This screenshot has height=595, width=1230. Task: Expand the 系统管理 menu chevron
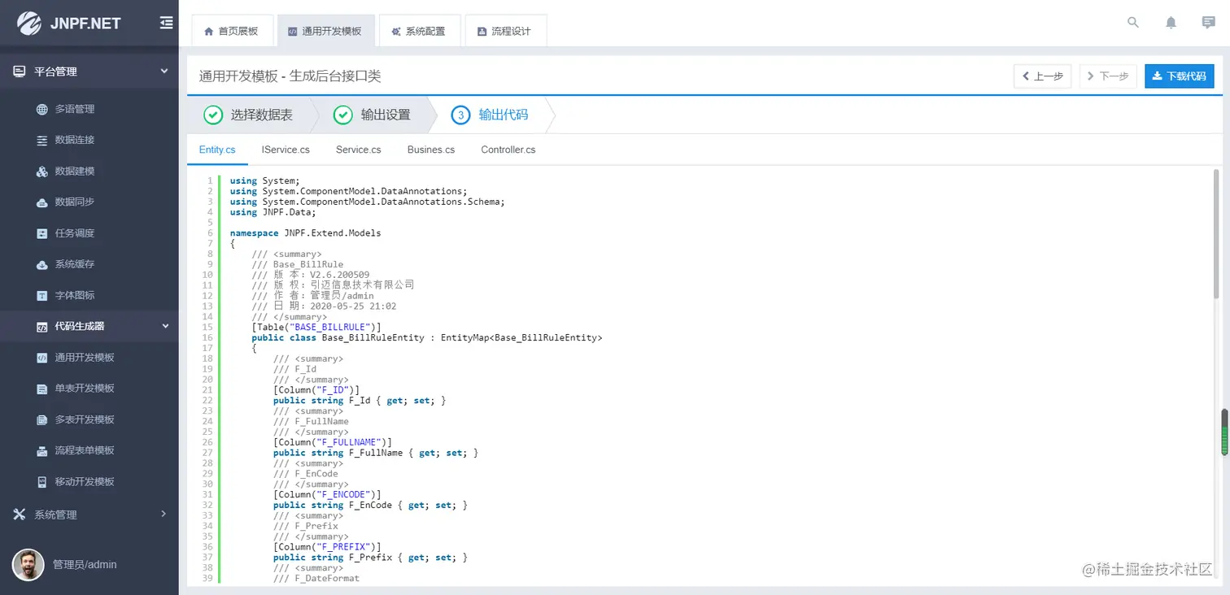coord(164,514)
